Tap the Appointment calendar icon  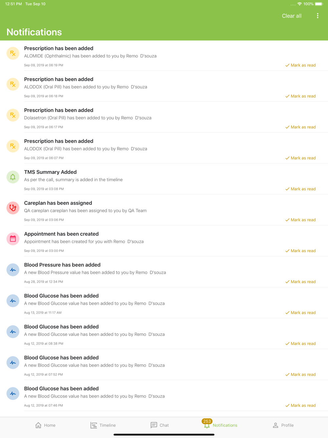point(13,239)
